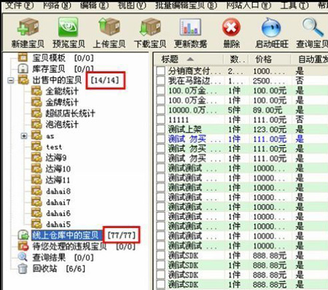Screen dimensions: 328x290
Task: Click the 达海9 folder icon
Action: point(36,158)
